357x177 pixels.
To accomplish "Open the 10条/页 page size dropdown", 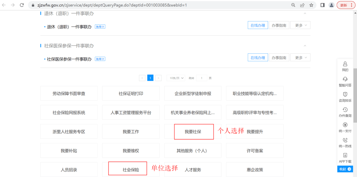I will coord(177,78).
